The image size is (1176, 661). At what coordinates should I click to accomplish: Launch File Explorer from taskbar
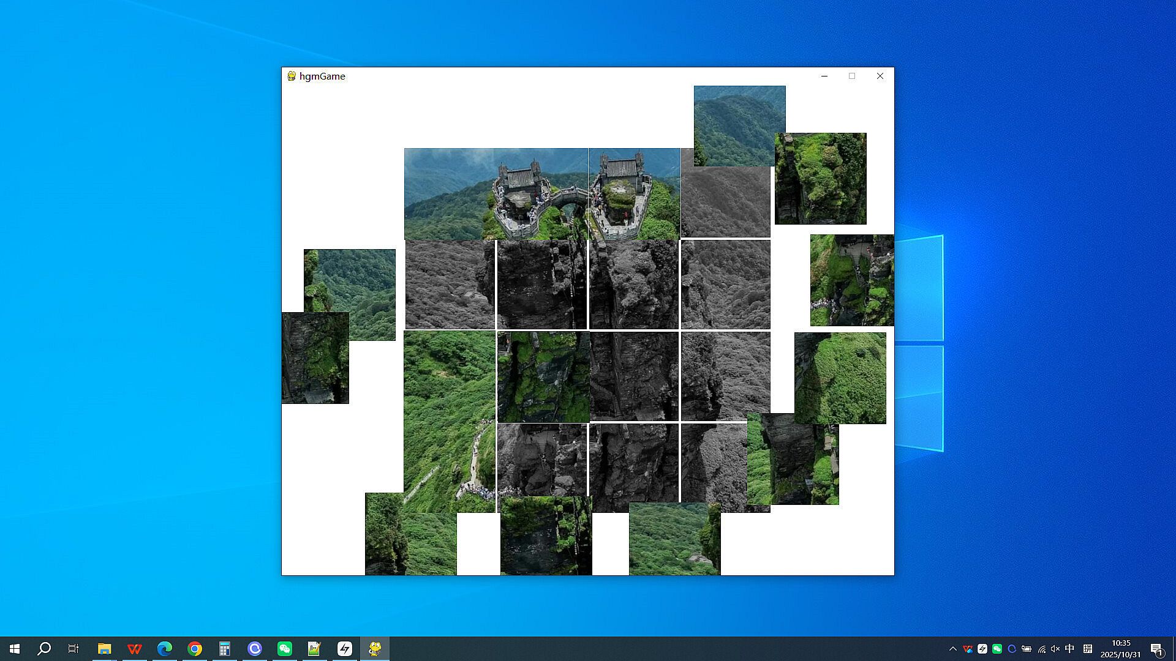point(104,649)
